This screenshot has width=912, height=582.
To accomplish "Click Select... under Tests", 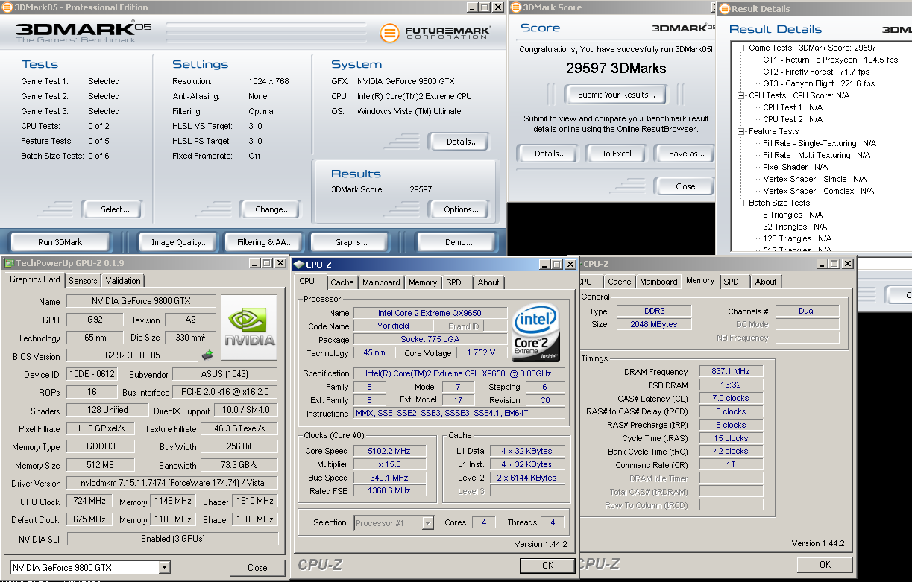I will (x=115, y=209).
